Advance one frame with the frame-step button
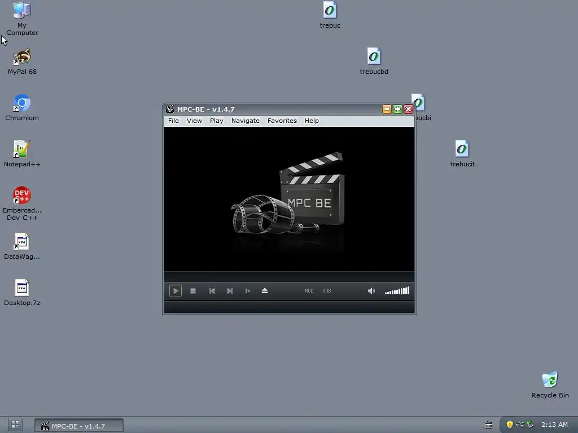The height and width of the screenshot is (433, 578). point(247,291)
